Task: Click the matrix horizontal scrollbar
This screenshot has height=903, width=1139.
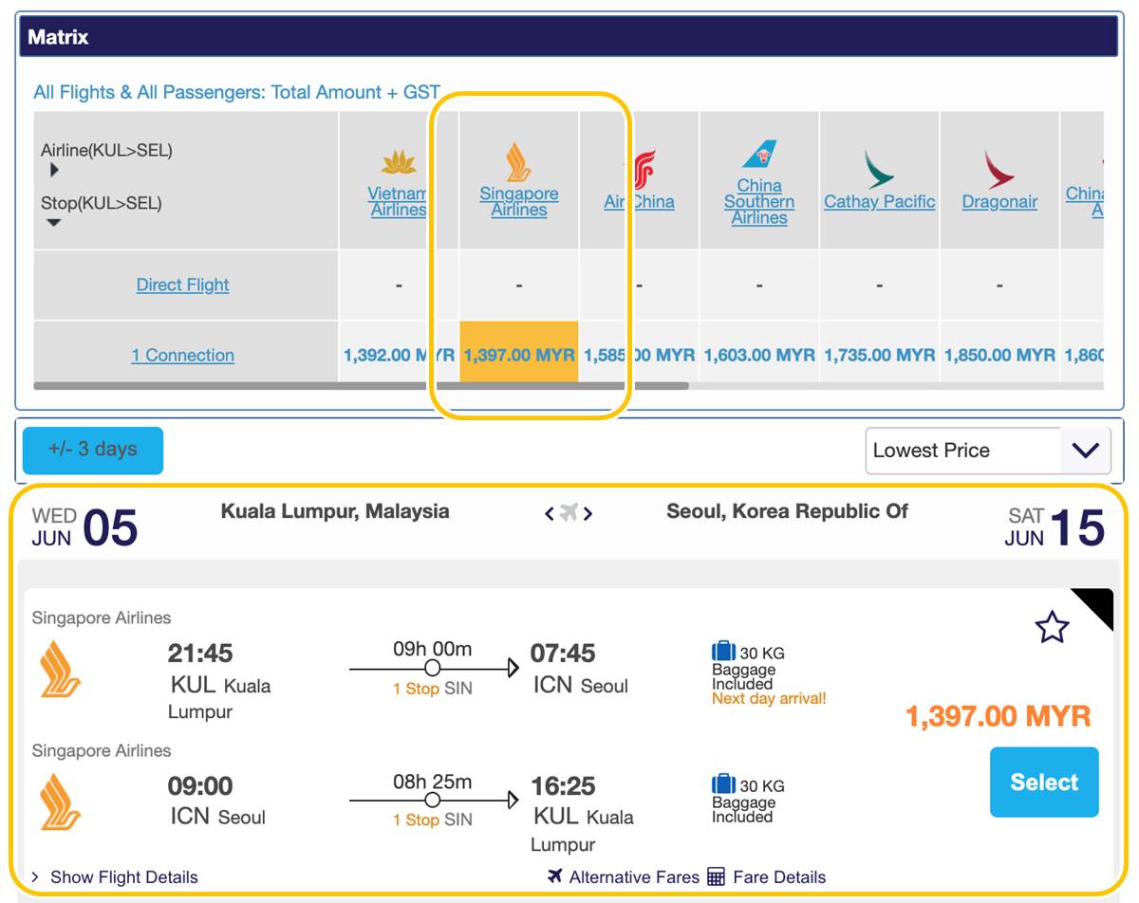Action: [361, 386]
